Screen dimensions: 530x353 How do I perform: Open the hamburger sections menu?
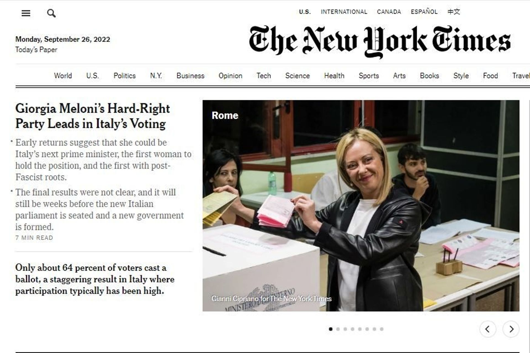26,13
